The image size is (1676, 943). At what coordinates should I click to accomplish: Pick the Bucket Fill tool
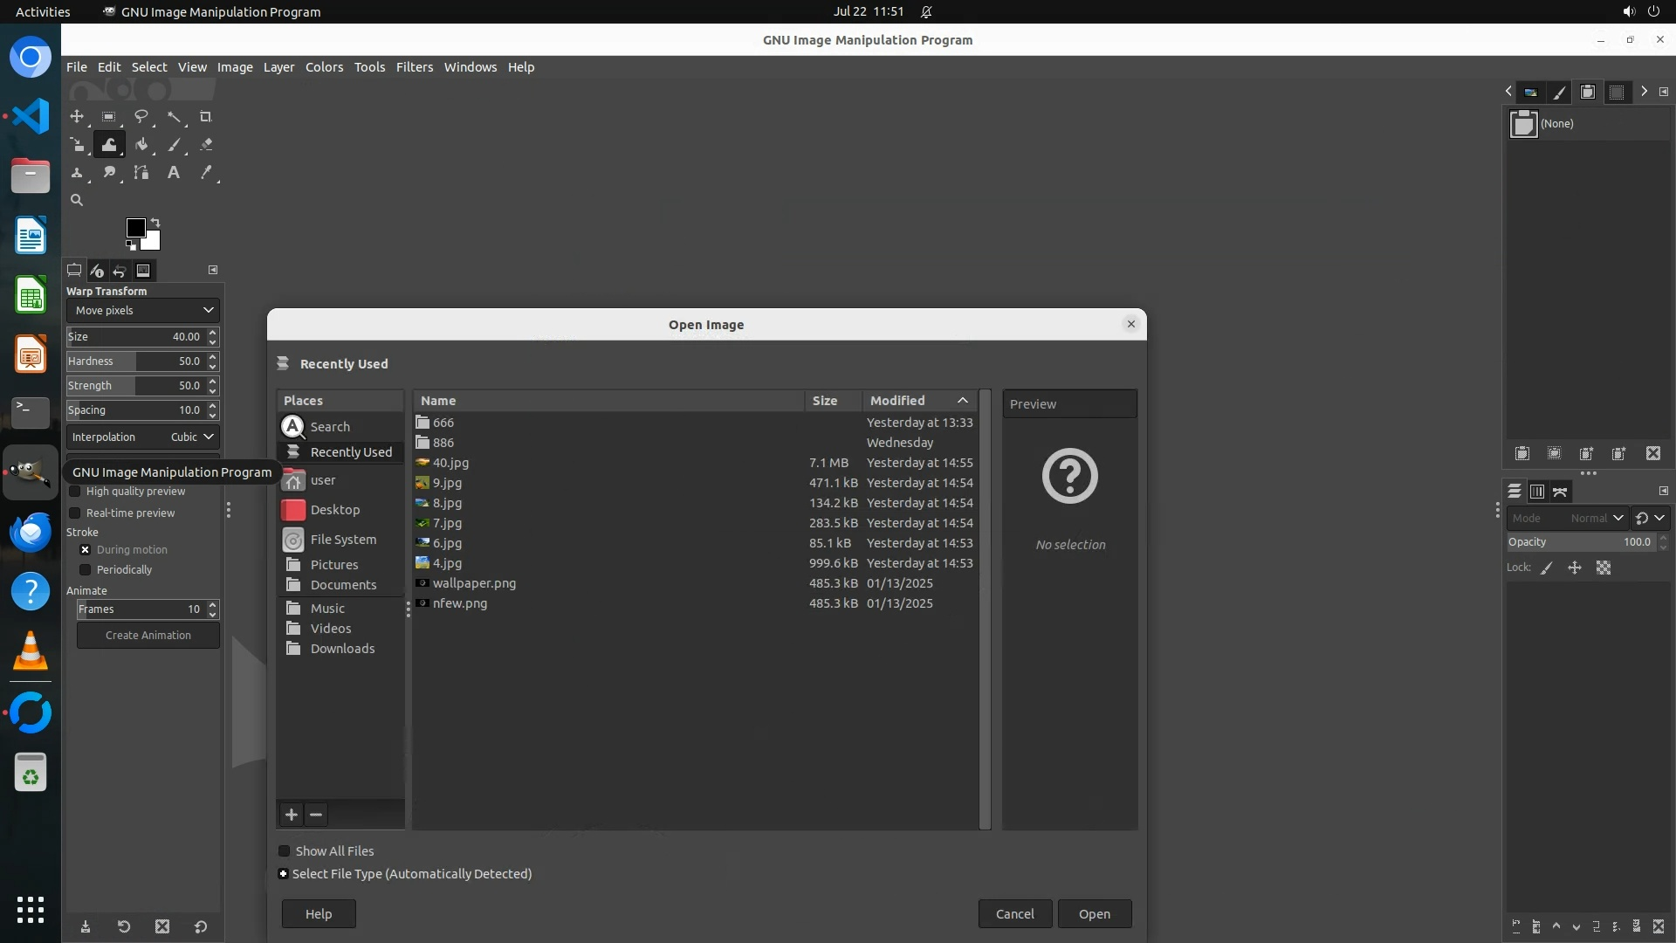(141, 145)
